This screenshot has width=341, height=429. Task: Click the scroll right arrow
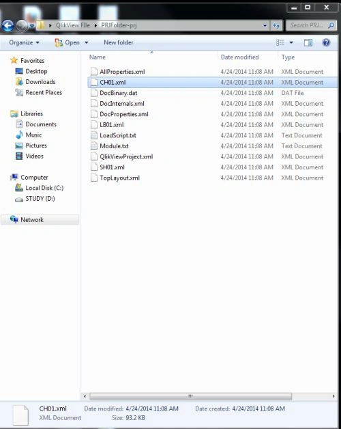tap(333, 396)
